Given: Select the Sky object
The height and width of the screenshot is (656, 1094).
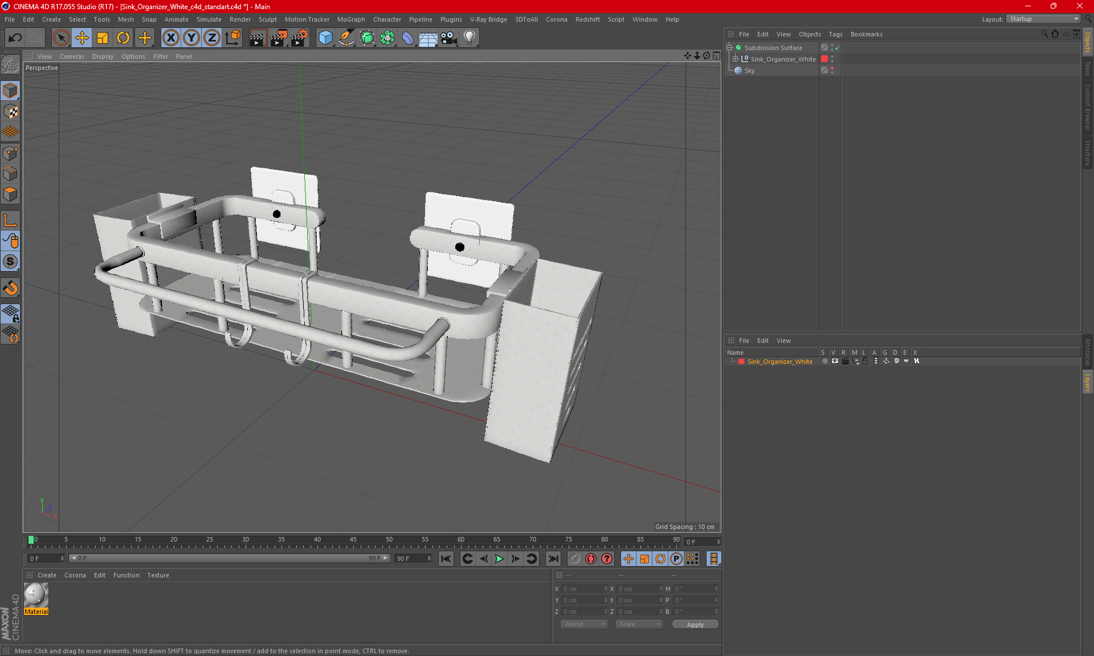Looking at the screenshot, I should 749,71.
